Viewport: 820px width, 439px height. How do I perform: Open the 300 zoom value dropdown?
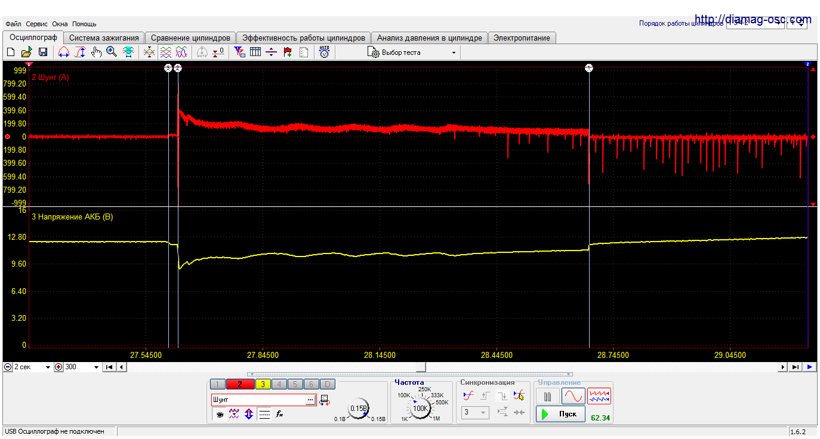tap(82, 367)
